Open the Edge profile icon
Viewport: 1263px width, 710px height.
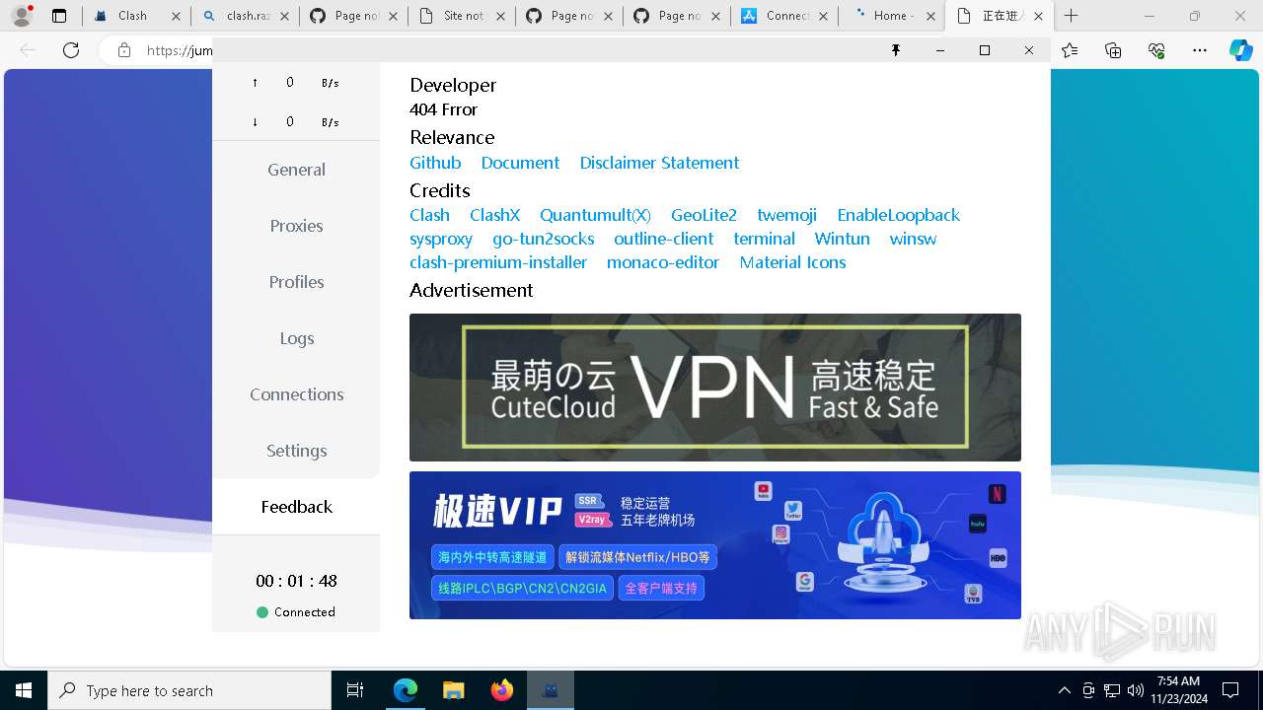[x=22, y=16]
